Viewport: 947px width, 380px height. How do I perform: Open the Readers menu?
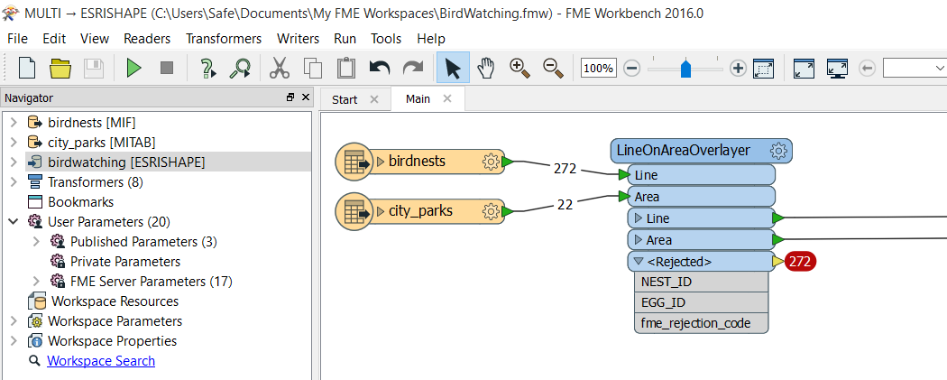[147, 39]
